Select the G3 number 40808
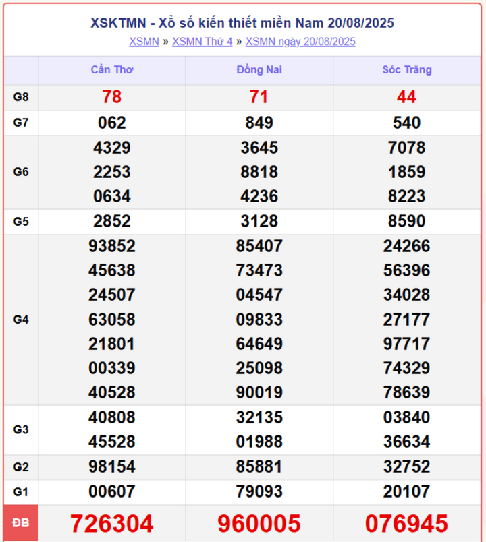 pyautogui.click(x=112, y=417)
